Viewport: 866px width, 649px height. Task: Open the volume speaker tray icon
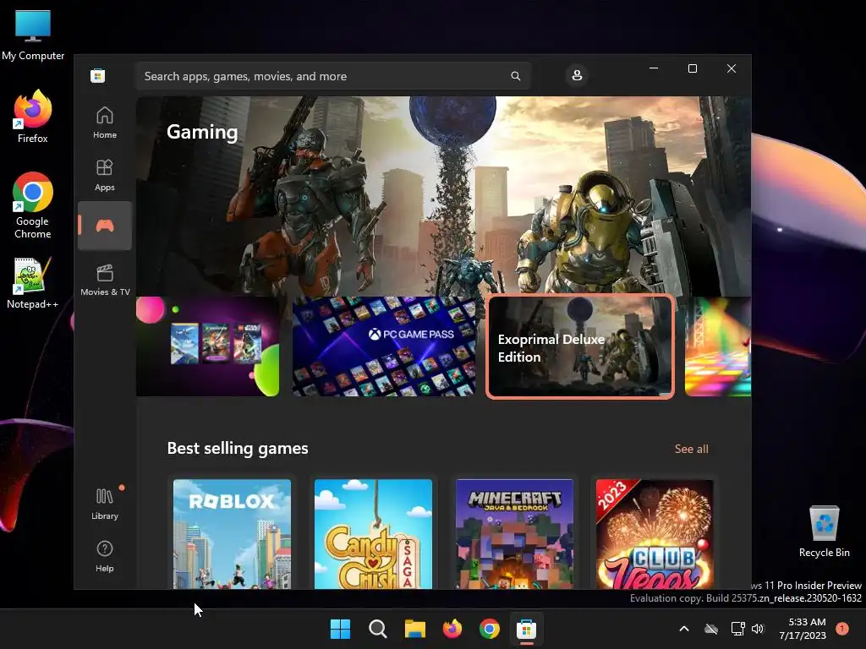click(758, 629)
